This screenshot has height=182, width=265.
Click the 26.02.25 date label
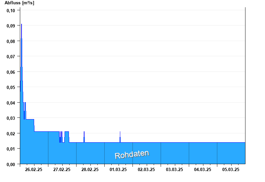tap(34, 169)
